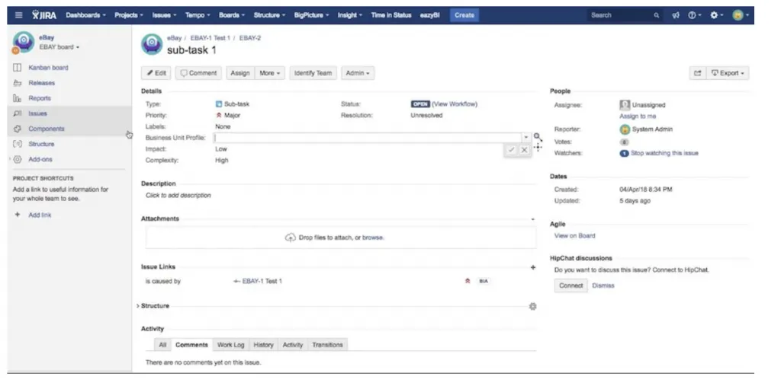Click the Attachments cloud upload icon
This screenshot has height=389, width=781.
(x=291, y=238)
